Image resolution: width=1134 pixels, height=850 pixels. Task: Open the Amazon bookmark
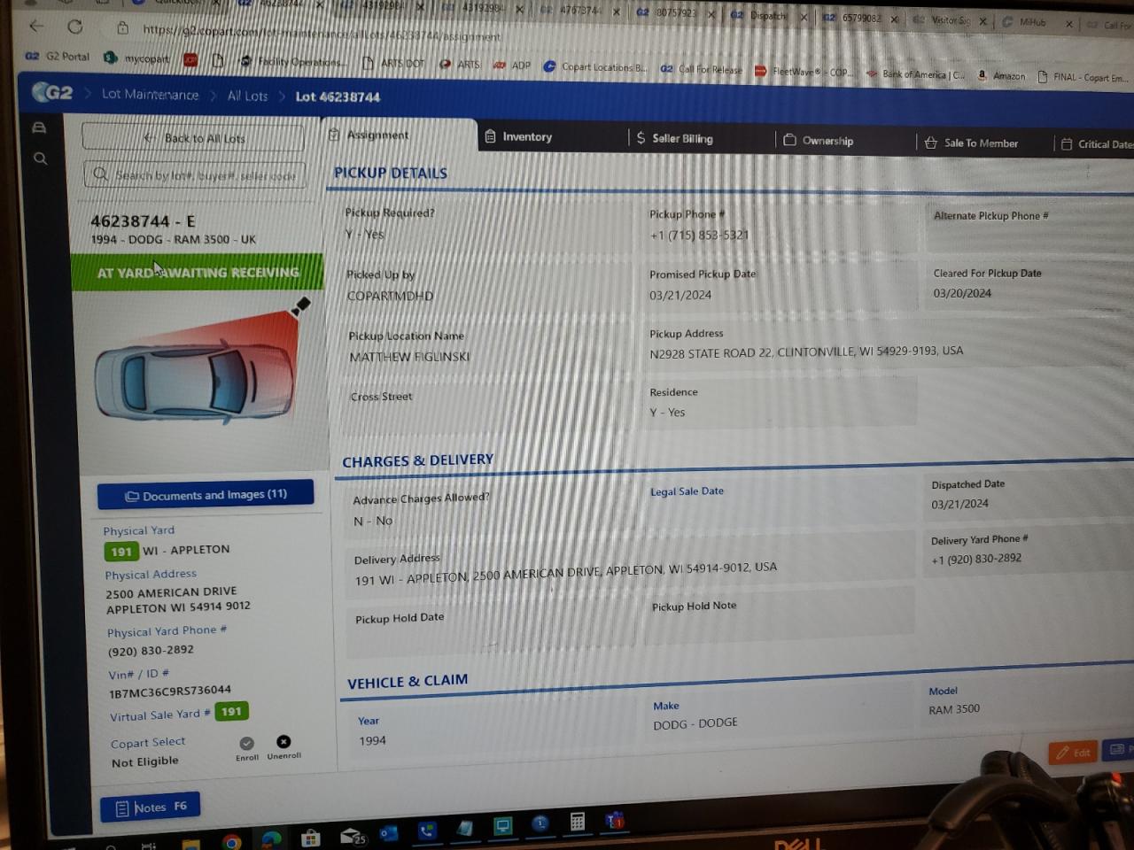pyautogui.click(x=1002, y=76)
